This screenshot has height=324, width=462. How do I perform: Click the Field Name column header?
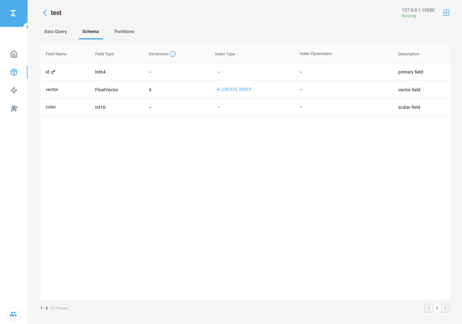point(56,54)
